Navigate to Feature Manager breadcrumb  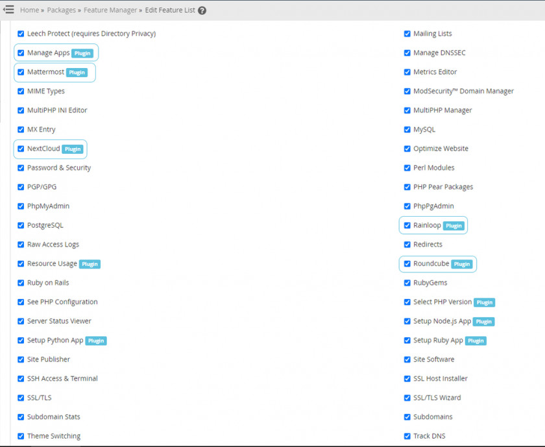[x=110, y=10]
